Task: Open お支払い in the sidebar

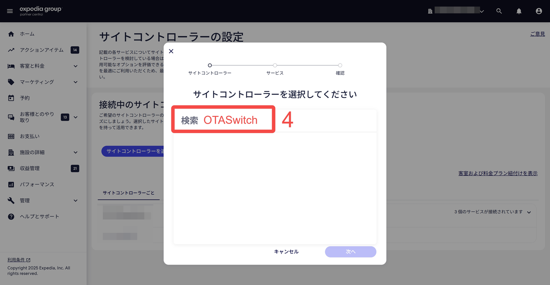Action: tap(30, 136)
